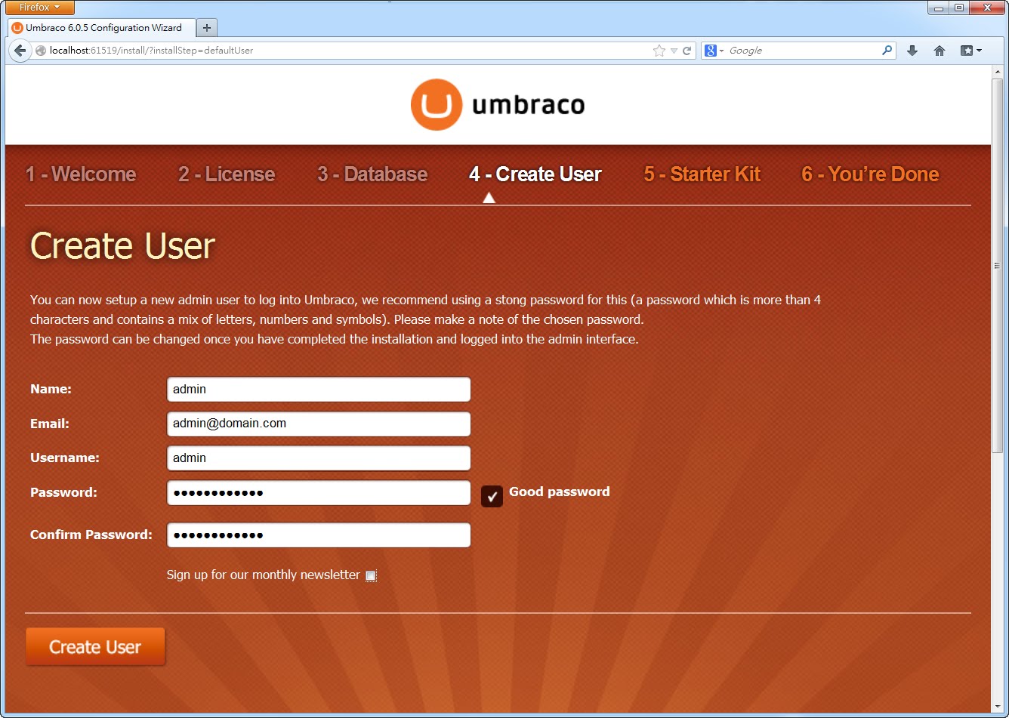Viewport: 1009px width, 718px height.
Task: Go to step 3 - Database
Action: pos(372,174)
